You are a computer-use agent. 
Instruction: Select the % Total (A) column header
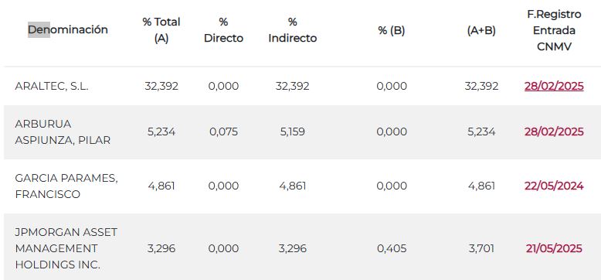coord(161,30)
